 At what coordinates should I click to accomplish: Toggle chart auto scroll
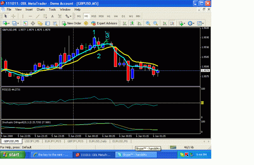pos(165,23)
